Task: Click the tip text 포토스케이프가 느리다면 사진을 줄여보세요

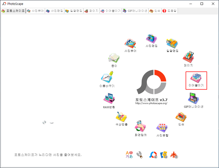Action: click(48, 155)
